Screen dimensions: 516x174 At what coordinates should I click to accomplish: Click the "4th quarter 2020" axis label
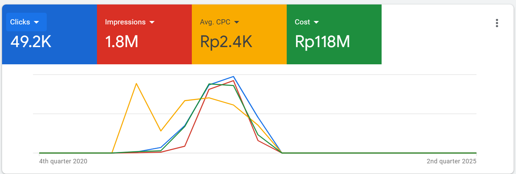63,161
